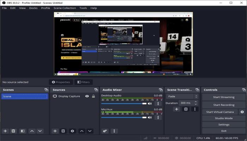Screen dimensions: 247x141
Task: Open scene filters icon in Scenes panel
Action: click(x=23, y=131)
